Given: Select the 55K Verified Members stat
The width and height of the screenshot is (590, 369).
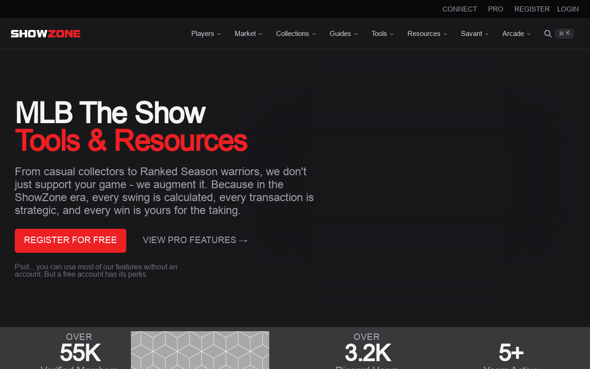Looking at the screenshot, I should click(x=79, y=351).
